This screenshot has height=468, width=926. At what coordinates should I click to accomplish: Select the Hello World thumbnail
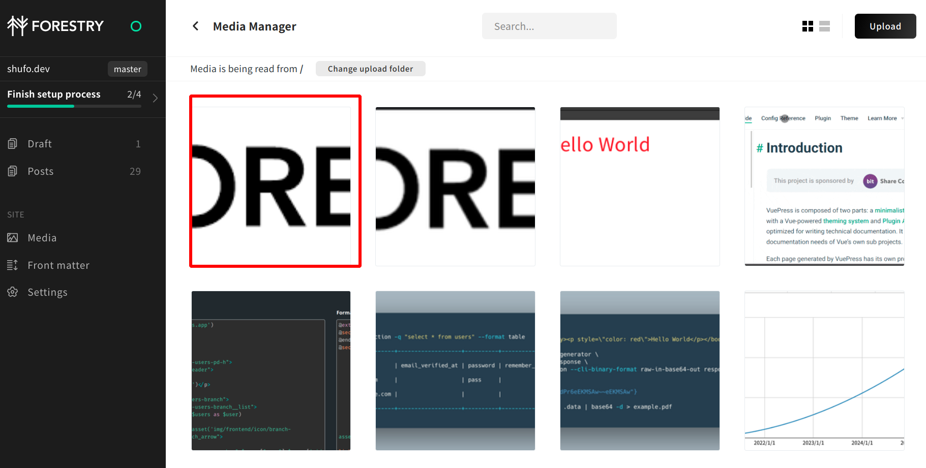click(x=640, y=186)
